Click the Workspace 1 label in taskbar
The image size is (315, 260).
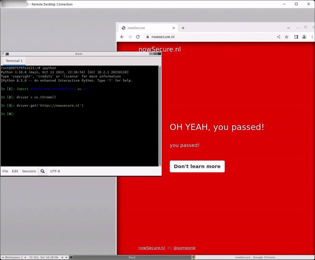[14, 257]
